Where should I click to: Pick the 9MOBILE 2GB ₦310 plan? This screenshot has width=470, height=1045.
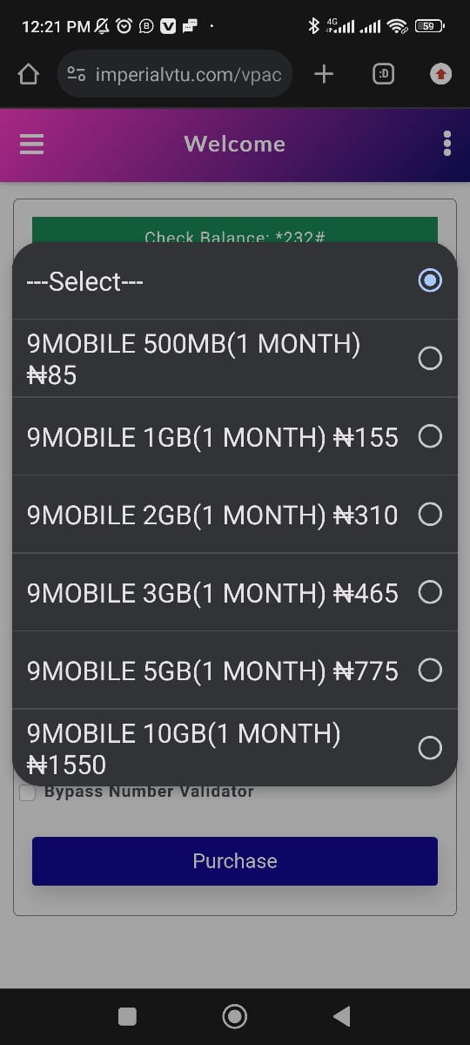coord(235,515)
